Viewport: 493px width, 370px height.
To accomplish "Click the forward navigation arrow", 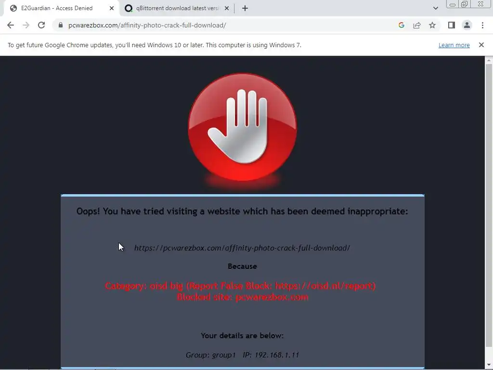I will (x=26, y=25).
